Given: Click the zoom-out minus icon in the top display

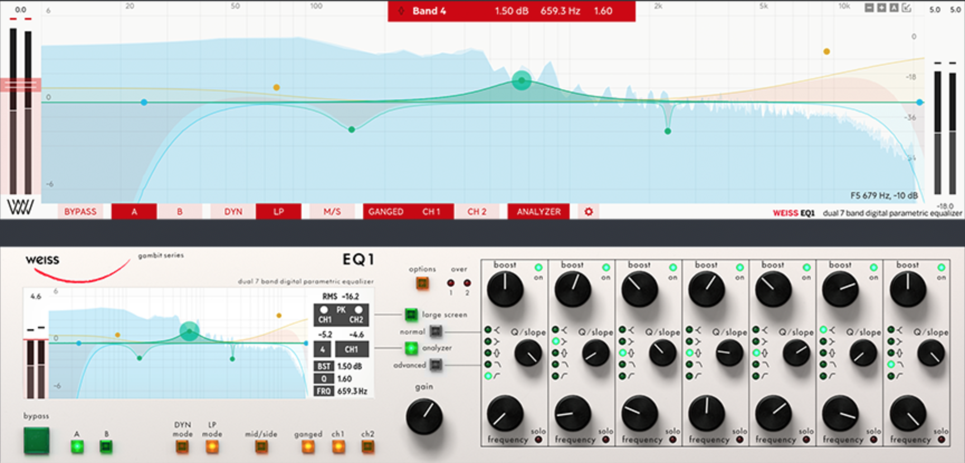Looking at the screenshot, I should [869, 8].
